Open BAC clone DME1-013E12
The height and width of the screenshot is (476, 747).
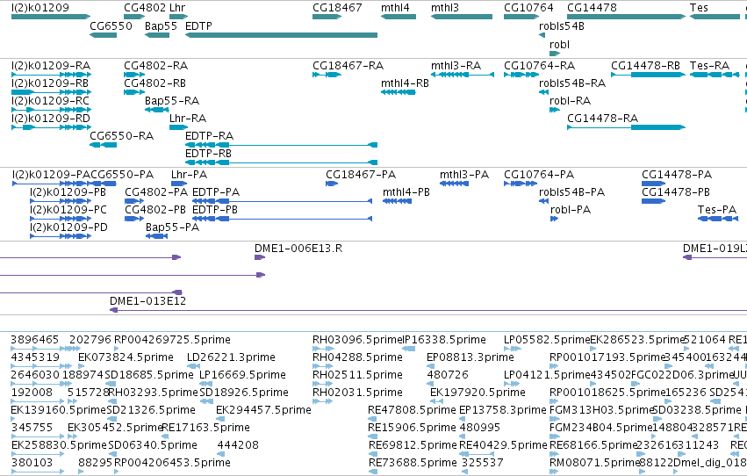tap(147, 300)
